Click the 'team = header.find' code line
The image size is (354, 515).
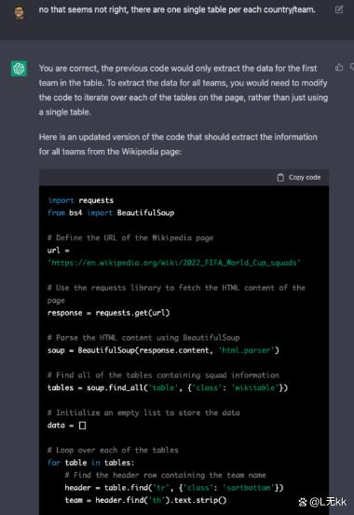(145, 500)
